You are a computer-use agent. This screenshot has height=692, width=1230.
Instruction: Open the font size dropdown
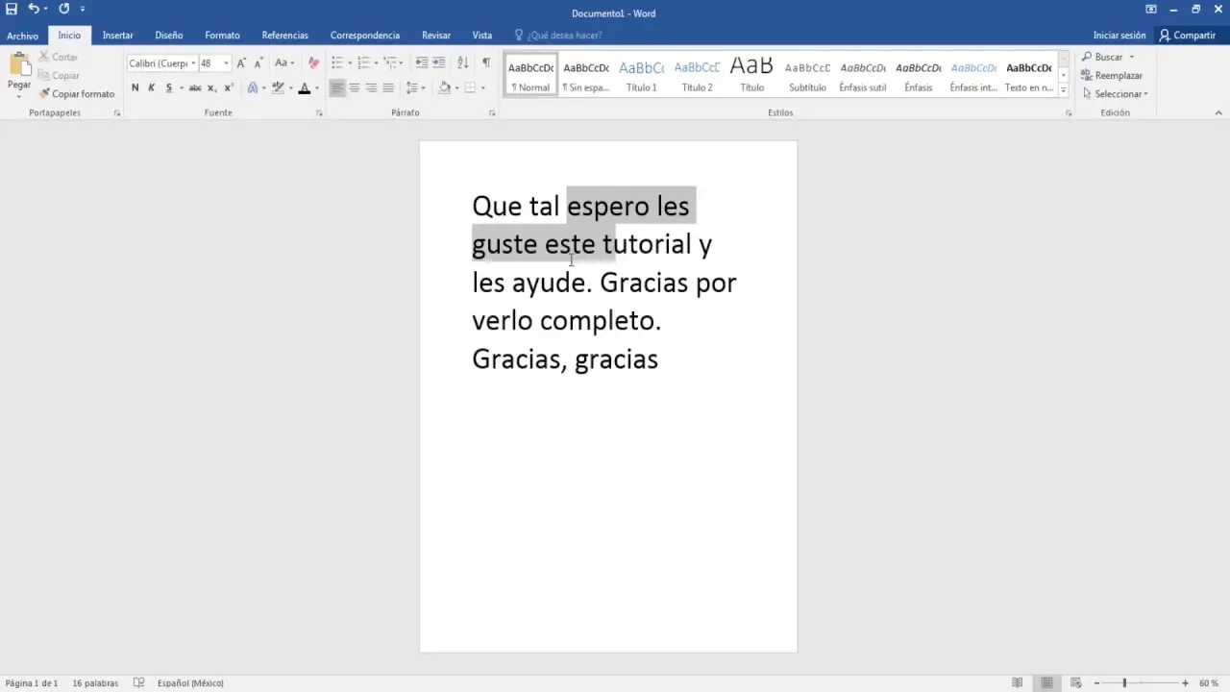tap(227, 63)
